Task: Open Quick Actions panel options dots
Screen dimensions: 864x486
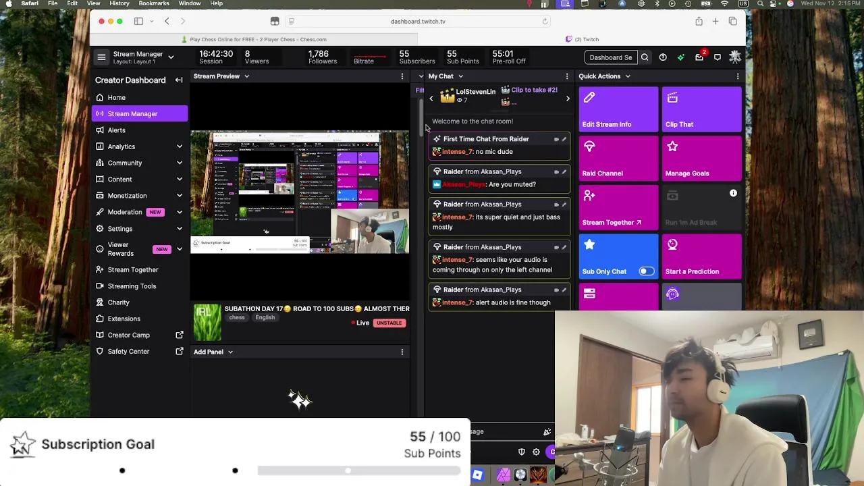Action: coord(738,76)
